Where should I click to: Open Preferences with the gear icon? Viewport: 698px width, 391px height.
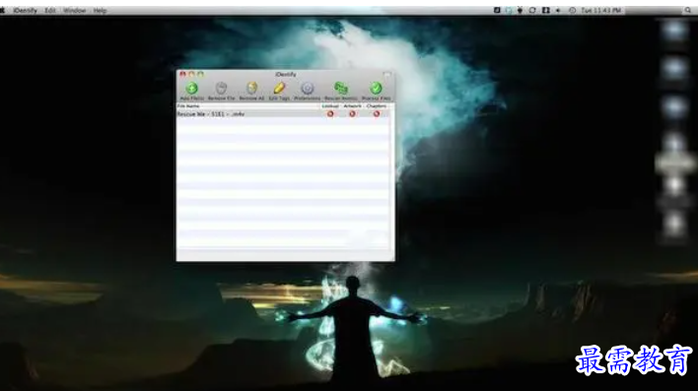[x=308, y=88]
